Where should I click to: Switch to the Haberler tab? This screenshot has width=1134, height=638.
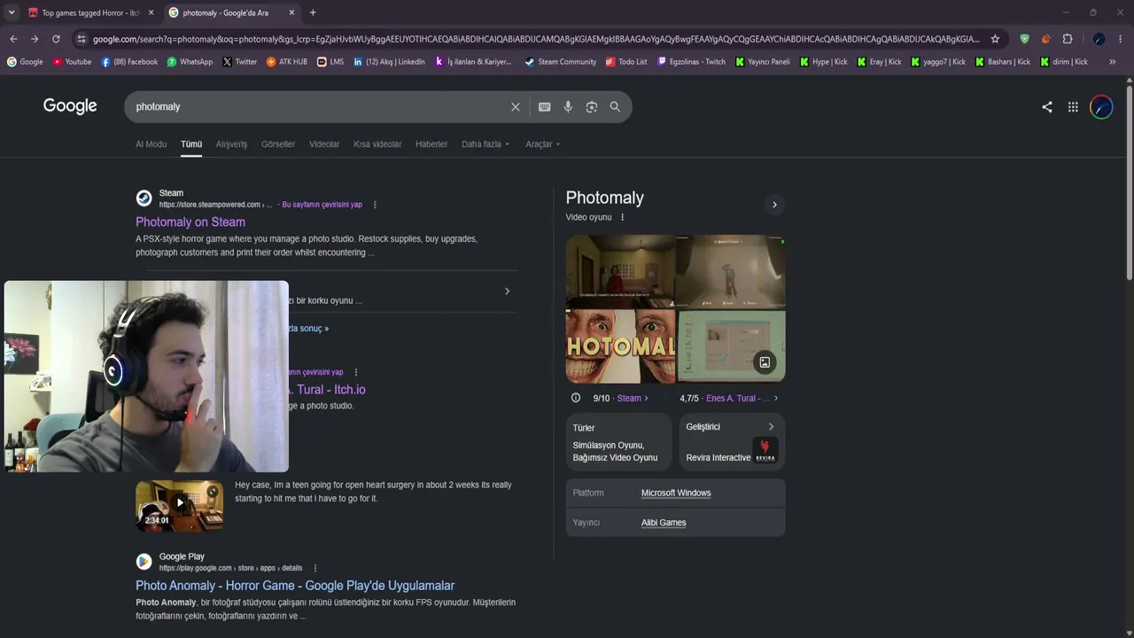point(431,144)
